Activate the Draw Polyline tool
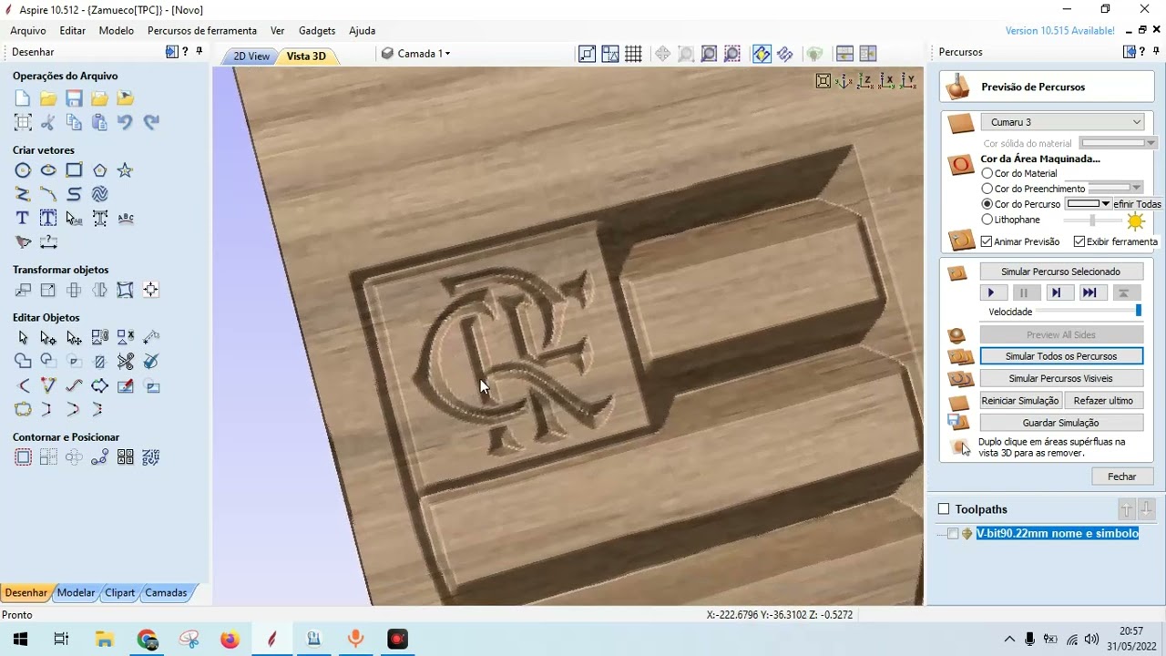The image size is (1166, 656). coord(23,194)
